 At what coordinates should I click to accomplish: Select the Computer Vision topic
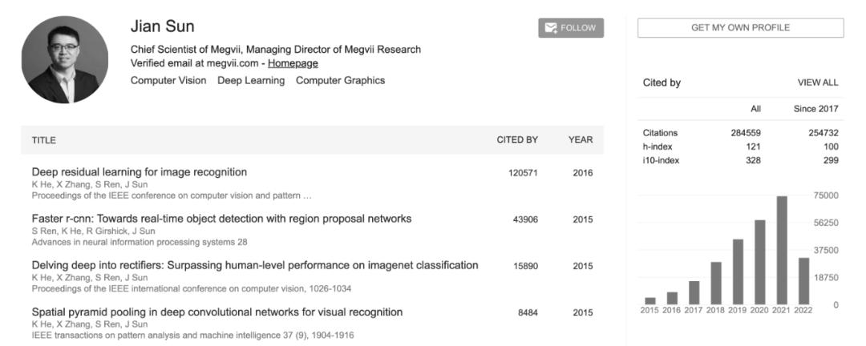168,81
